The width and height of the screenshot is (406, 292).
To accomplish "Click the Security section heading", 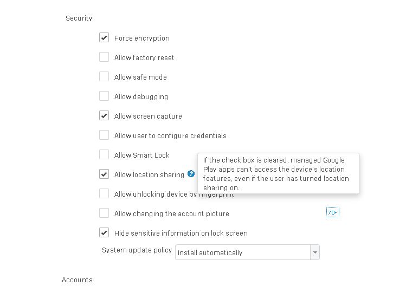I will pyautogui.click(x=79, y=18).
